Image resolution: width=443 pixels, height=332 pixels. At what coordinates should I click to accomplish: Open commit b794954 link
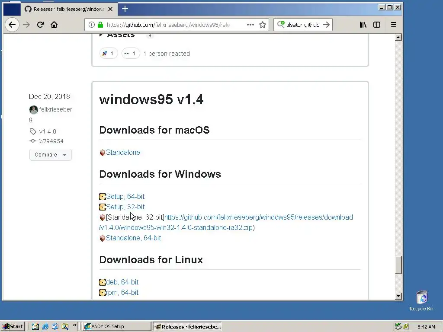click(51, 141)
